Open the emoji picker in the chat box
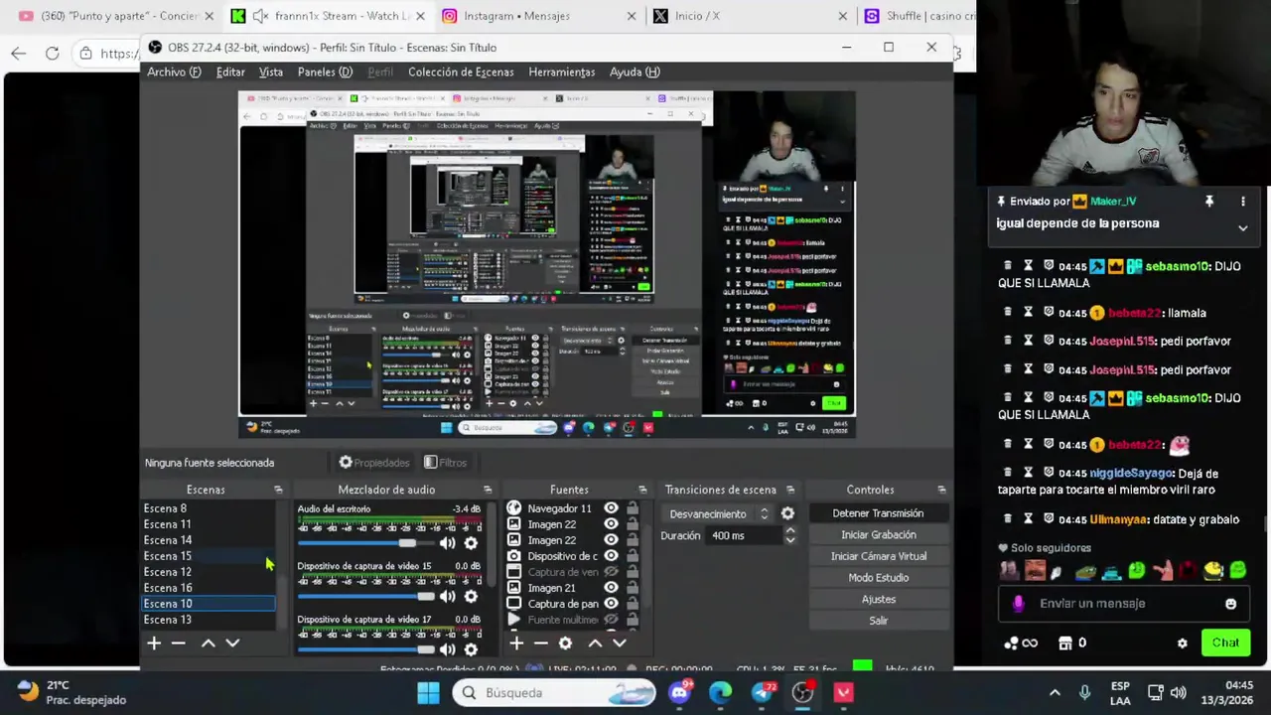This screenshot has width=1271, height=715. click(1230, 604)
